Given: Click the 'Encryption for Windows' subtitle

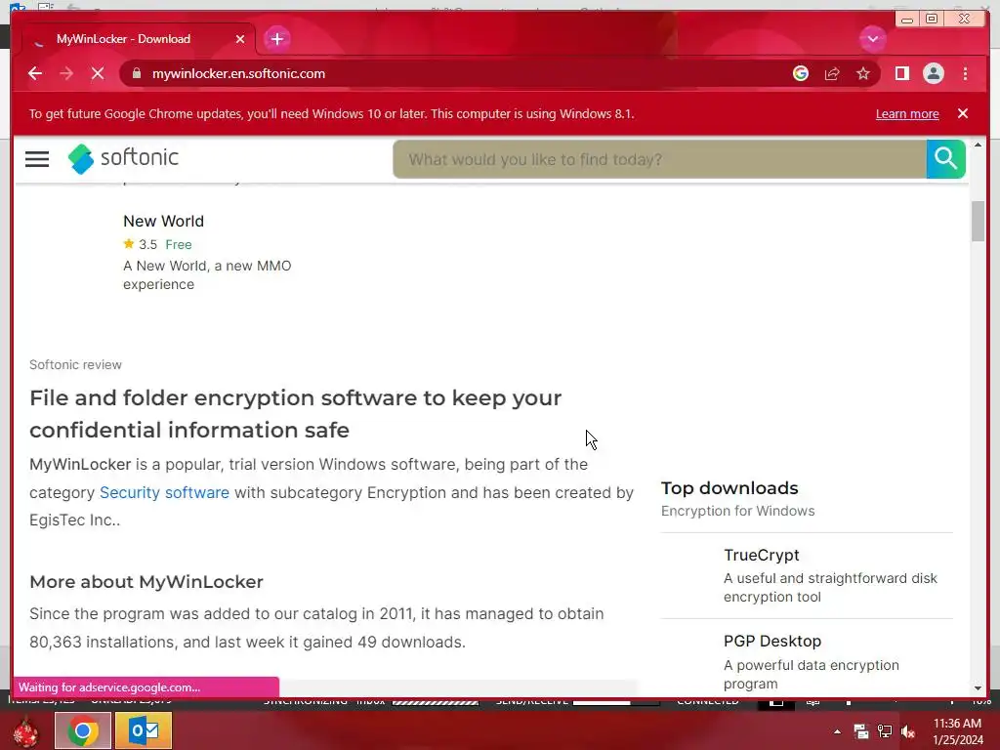Looking at the screenshot, I should [738, 511].
